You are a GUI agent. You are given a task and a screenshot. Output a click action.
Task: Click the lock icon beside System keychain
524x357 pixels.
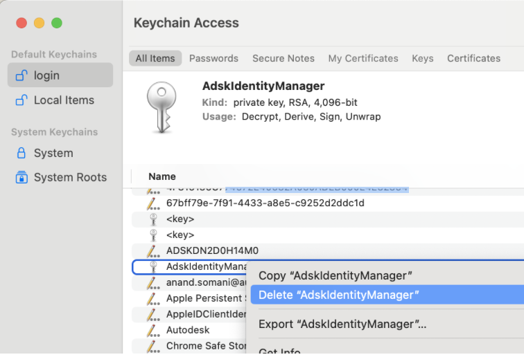[21, 153]
